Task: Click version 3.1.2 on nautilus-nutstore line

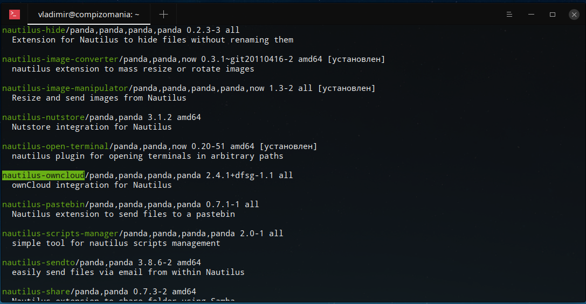Action: 160,117
